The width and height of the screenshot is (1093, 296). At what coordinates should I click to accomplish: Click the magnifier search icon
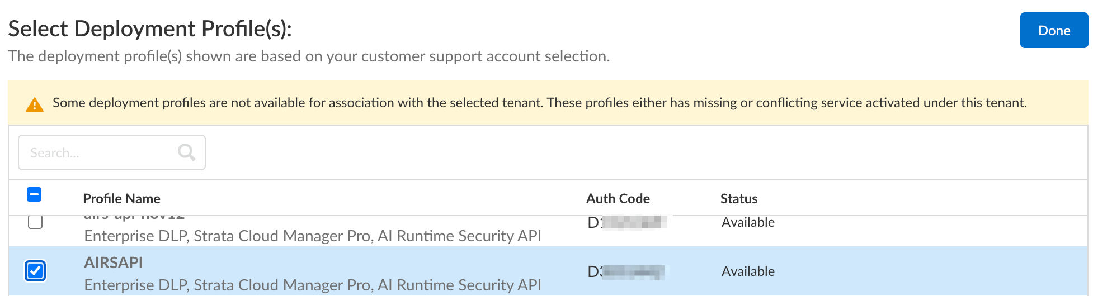(x=186, y=152)
